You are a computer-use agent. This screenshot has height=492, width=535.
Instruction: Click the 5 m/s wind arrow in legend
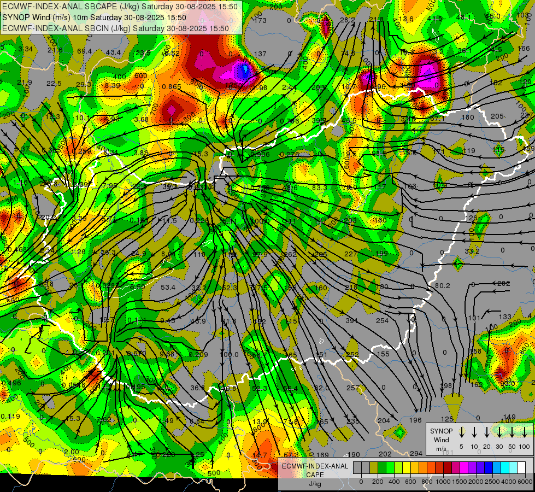[462, 432]
